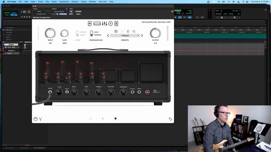The height and width of the screenshot is (152, 271).
Task: Toggle the amp Stand By switch
Action: coord(133,92)
